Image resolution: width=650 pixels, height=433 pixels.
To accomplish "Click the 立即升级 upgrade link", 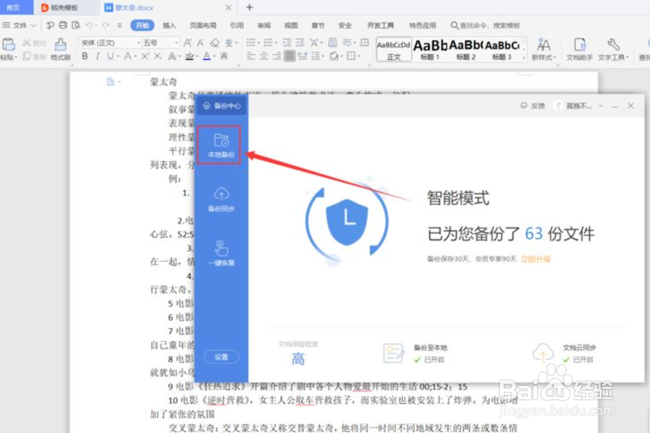I will coord(536,259).
